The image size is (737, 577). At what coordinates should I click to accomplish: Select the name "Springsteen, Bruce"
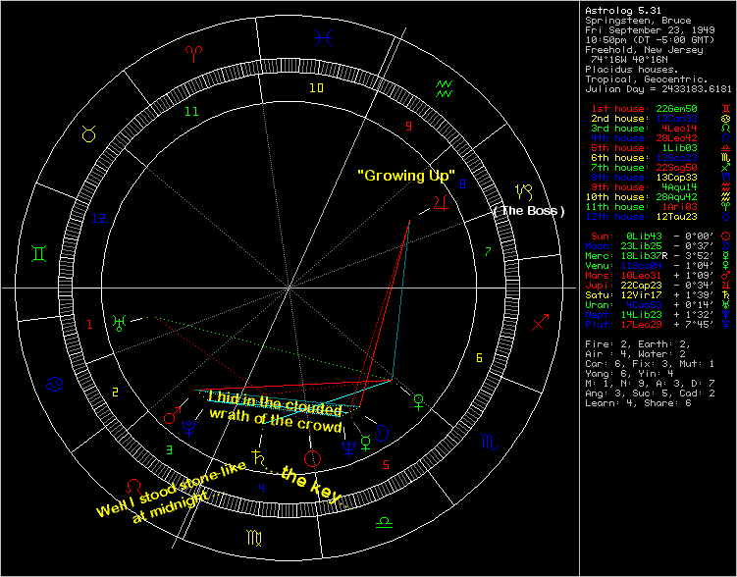pyautogui.click(x=638, y=21)
